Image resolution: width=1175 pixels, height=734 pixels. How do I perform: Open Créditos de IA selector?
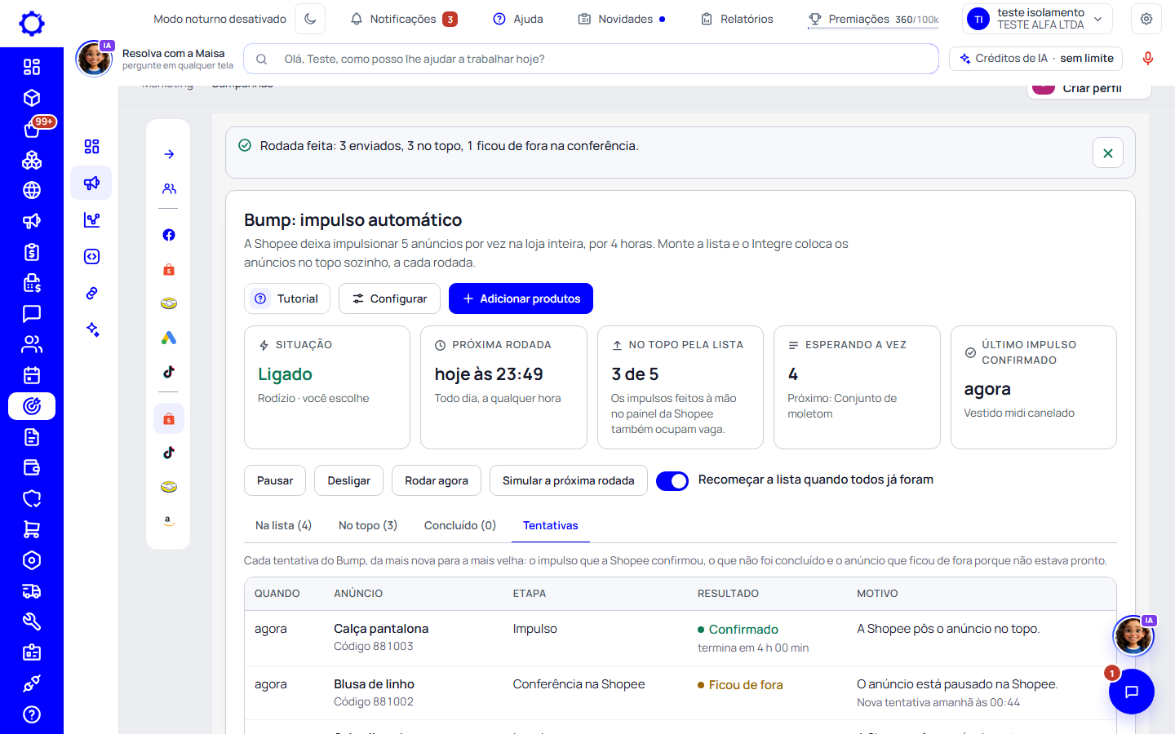pos(1036,59)
